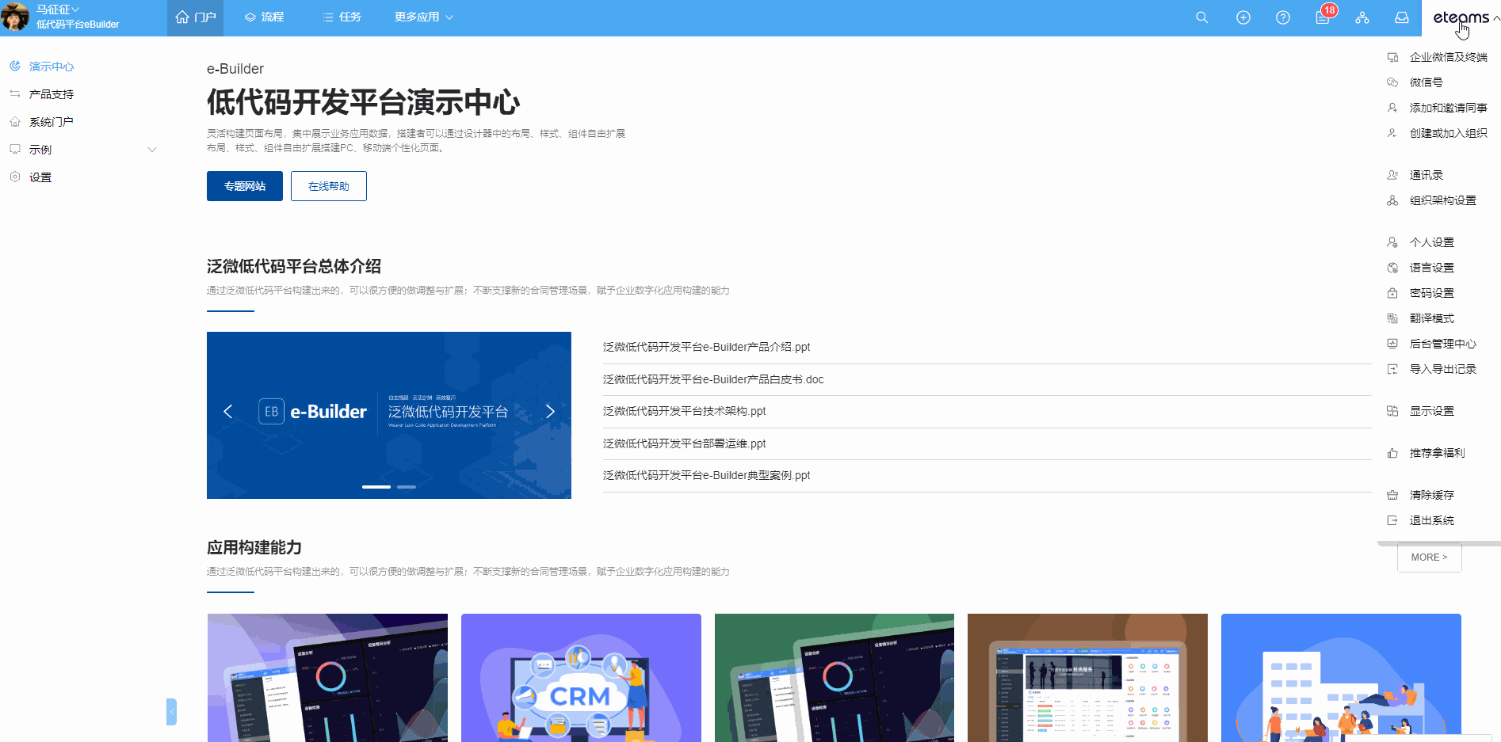Switch to the 任务 tab

[342, 17]
